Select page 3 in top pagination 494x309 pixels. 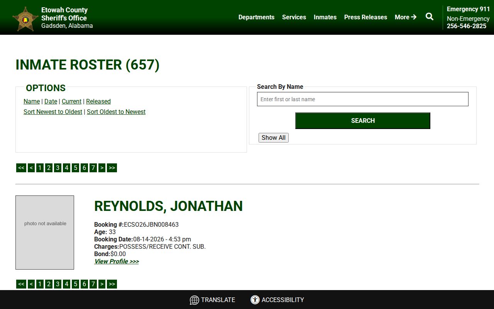[x=58, y=168]
